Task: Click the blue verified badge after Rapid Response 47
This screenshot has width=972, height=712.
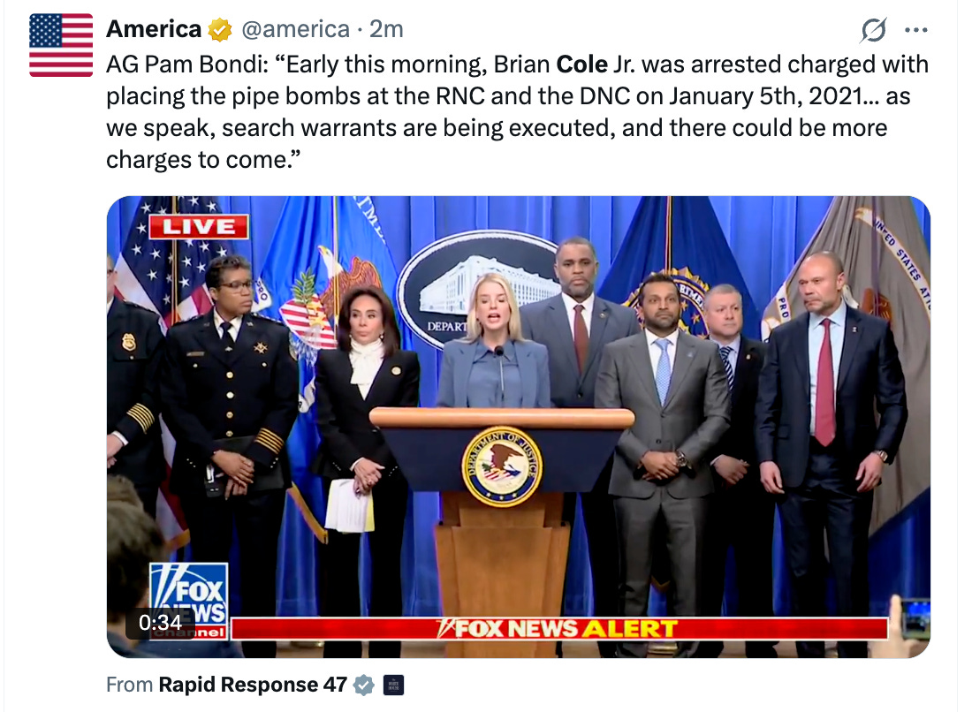Action: 364,685
